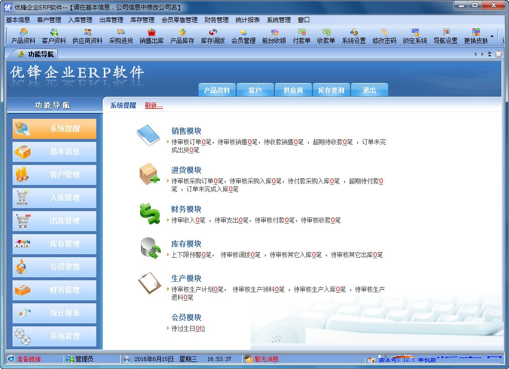Click the 刷新... link
Viewport: 509px width, 369px height.
click(x=153, y=105)
